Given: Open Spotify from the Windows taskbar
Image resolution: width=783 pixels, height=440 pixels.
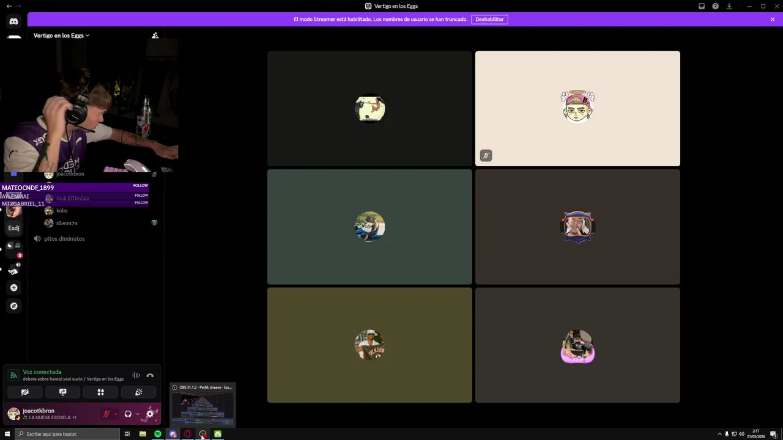Looking at the screenshot, I should tap(157, 434).
